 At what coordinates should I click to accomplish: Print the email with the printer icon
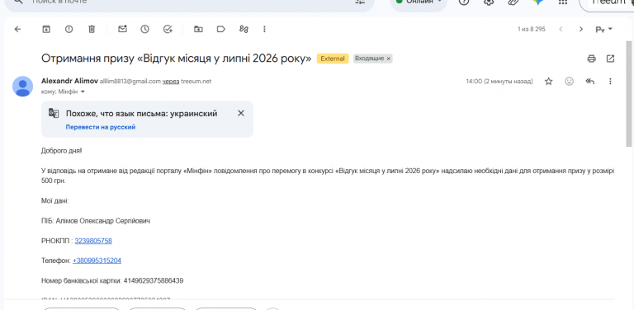[592, 59]
